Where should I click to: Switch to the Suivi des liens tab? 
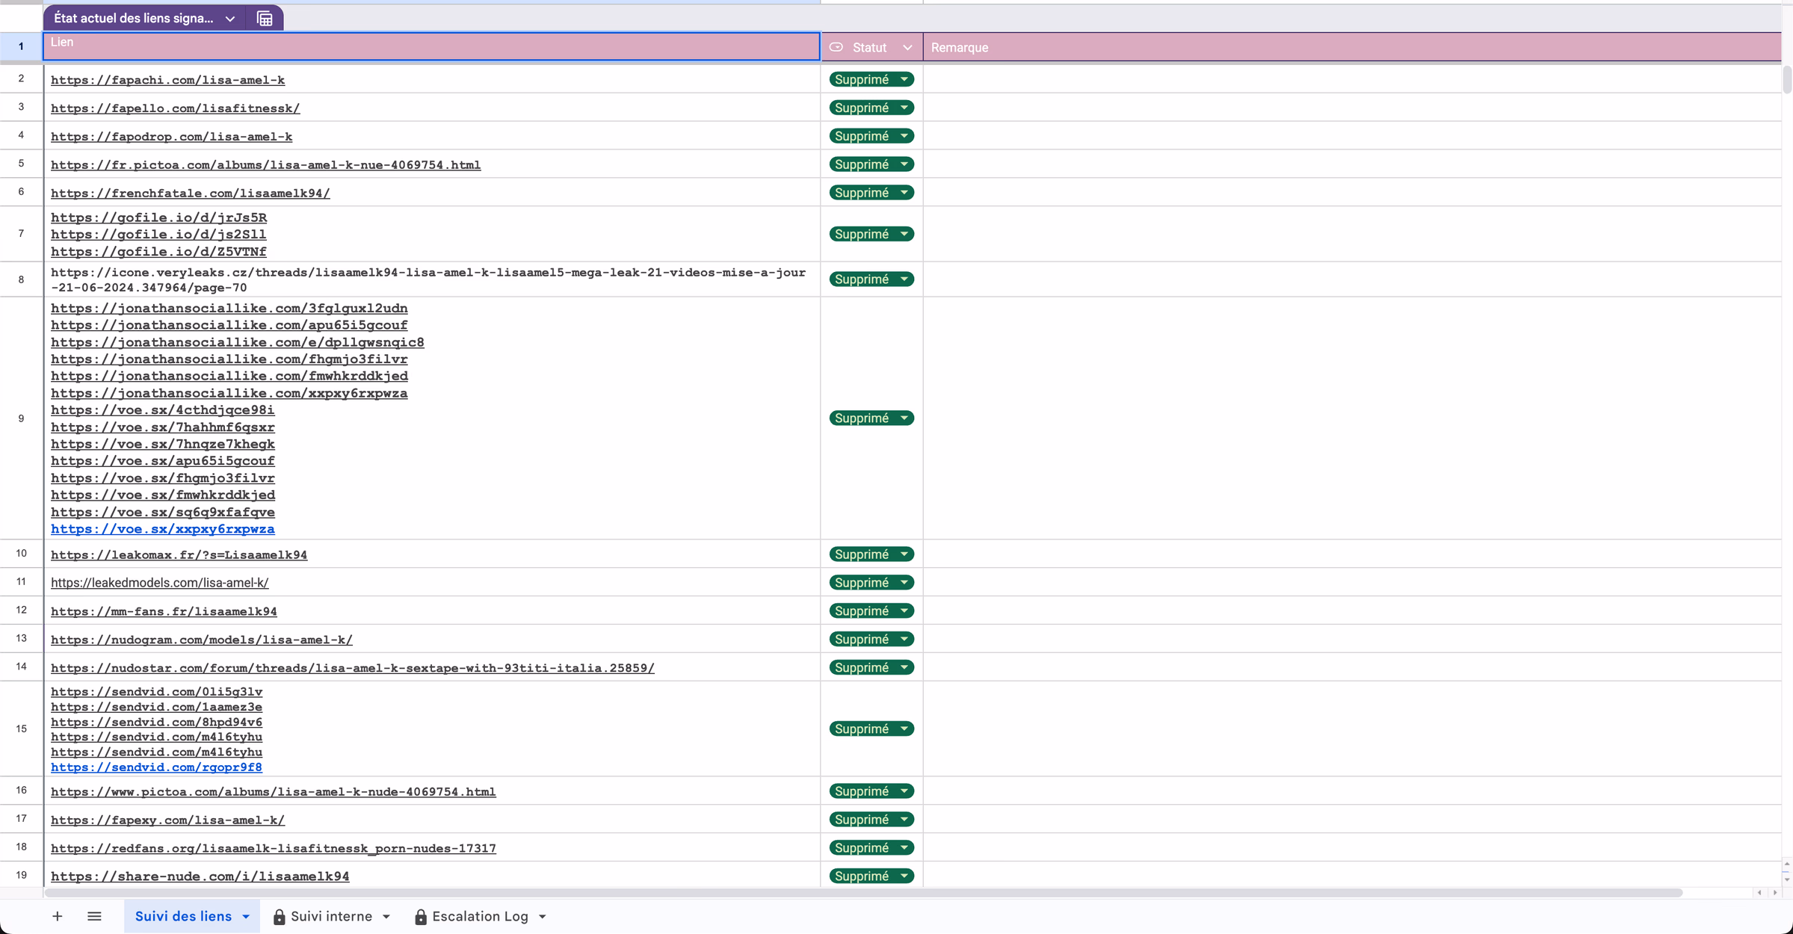[x=183, y=916]
